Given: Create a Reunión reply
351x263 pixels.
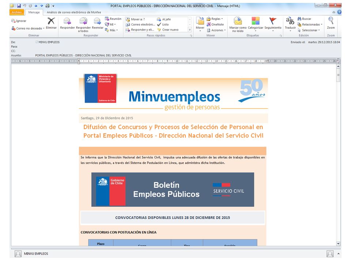Looking at the screenshot, I should (113, 19).
